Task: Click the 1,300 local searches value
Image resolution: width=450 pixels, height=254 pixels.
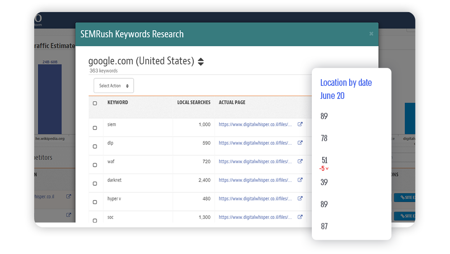Action: pyautogui.click(x=204, y=217)
